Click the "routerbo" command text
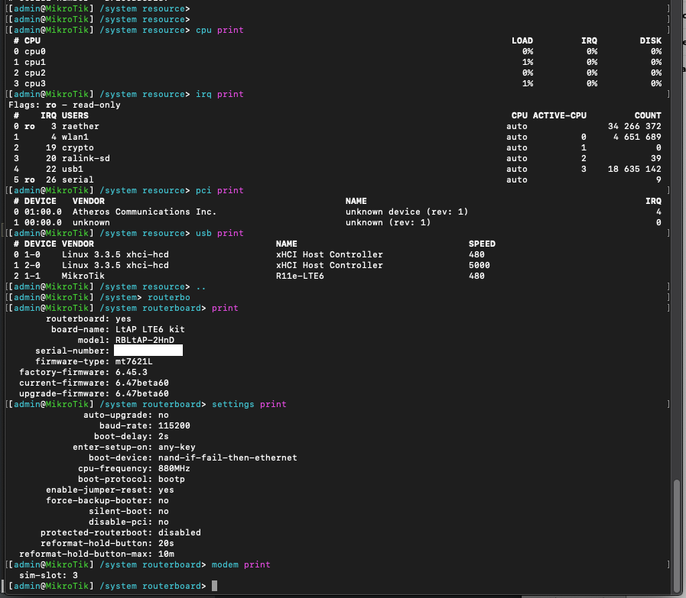The image size is (686, 598). pyautogui.click(x=169, y=297)
